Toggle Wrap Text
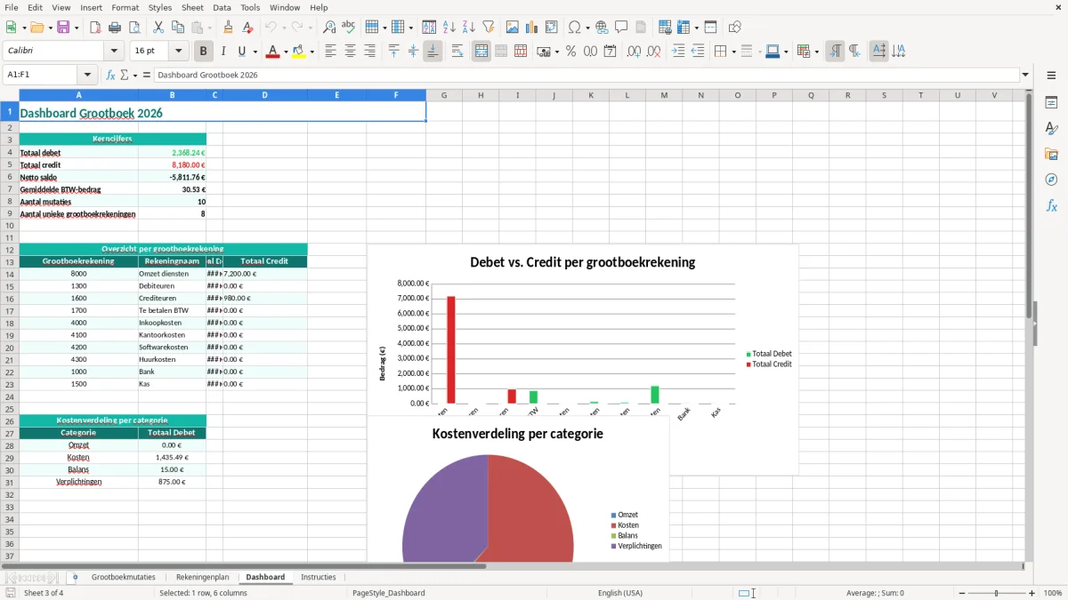 click(x=457, y=52)
